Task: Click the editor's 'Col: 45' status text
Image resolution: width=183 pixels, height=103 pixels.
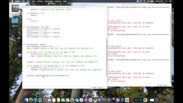Action: point(100,88)
